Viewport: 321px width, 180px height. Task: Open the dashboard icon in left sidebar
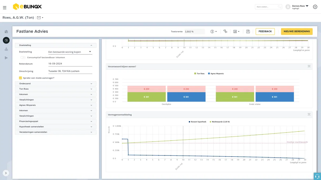pos(6,32)
